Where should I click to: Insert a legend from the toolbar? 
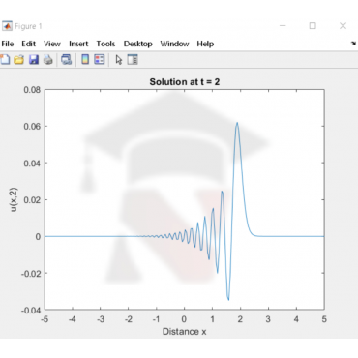coord(100,59)
